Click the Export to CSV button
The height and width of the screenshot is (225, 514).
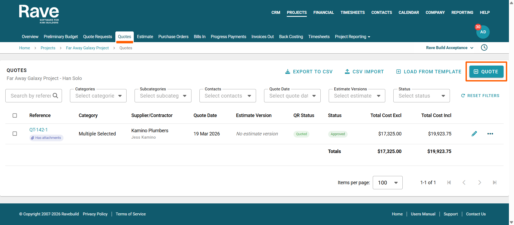coord(309,72)
